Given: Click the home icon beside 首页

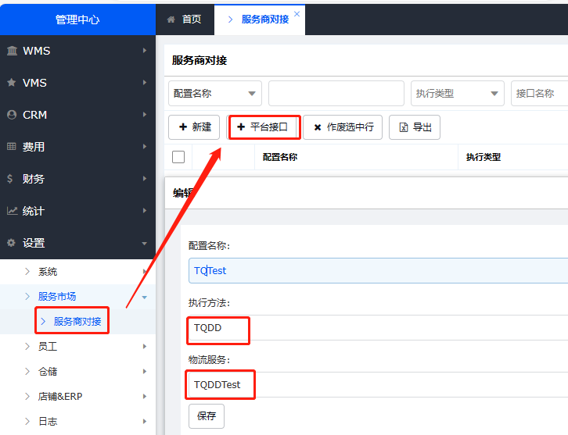Looking at the screenshot, I should pos(171,20).
